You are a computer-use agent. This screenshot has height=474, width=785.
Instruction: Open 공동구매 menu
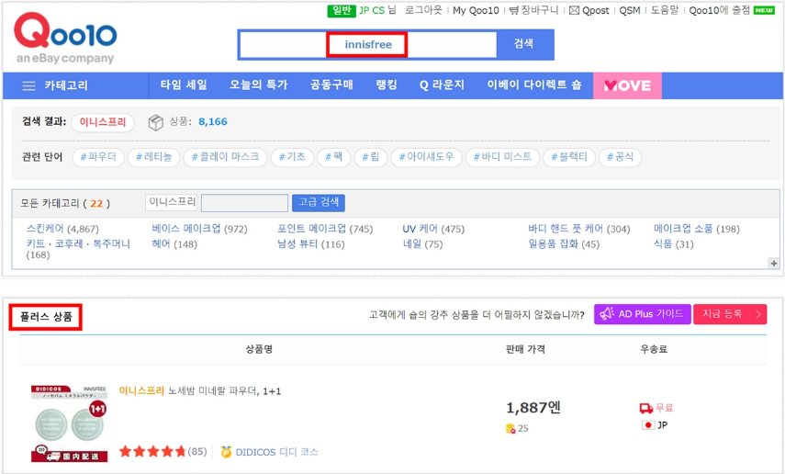331,85
